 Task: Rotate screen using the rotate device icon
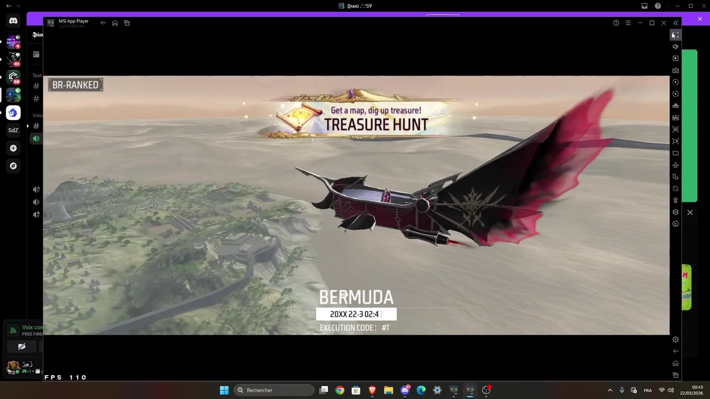click(x=675, y=177)
